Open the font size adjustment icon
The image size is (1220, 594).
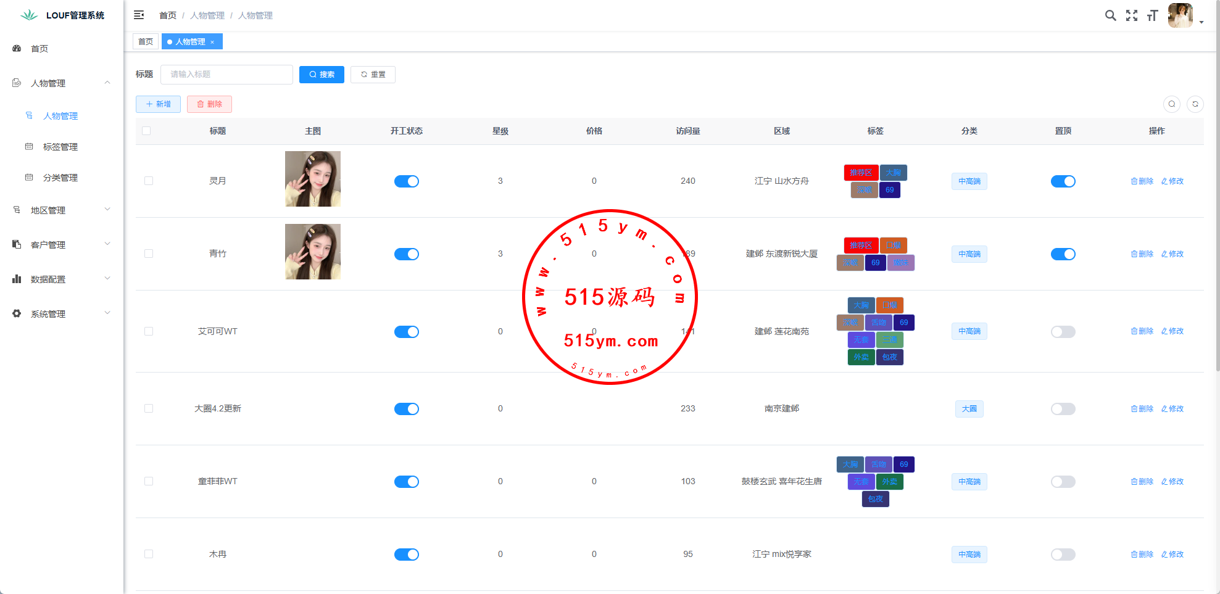1152,15
